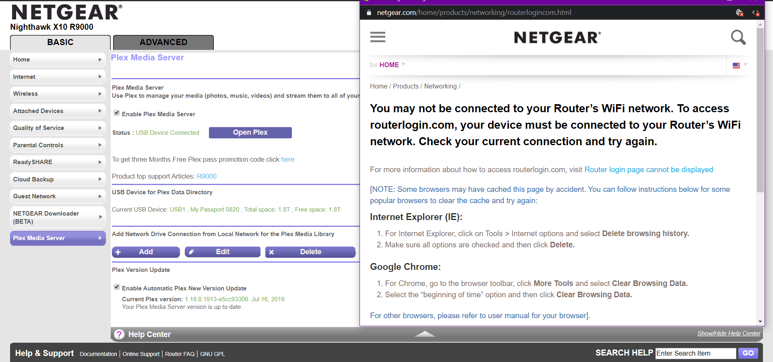
Task: Click the browser extension icon with red badge
Action: point(740,12)
